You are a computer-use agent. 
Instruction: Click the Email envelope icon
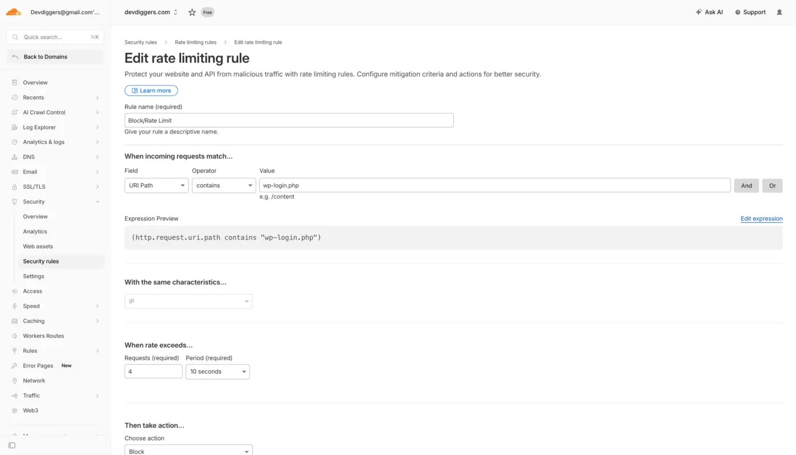[15, 172]
